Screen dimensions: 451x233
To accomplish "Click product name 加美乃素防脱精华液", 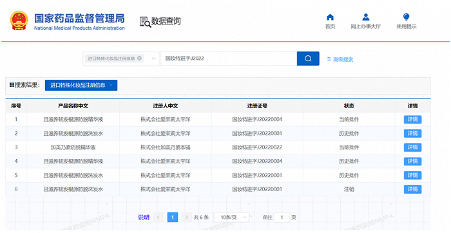I will 73,147.
